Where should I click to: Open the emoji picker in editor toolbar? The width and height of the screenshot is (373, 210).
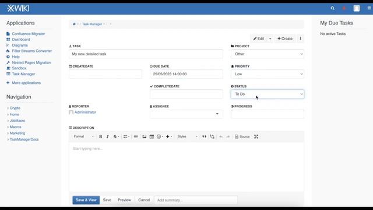click(x=160, y=136)
